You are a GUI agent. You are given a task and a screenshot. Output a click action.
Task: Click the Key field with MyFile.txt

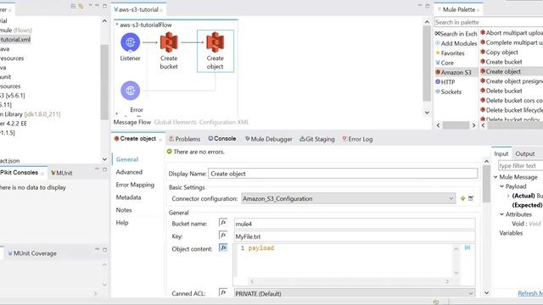[355, 236]
